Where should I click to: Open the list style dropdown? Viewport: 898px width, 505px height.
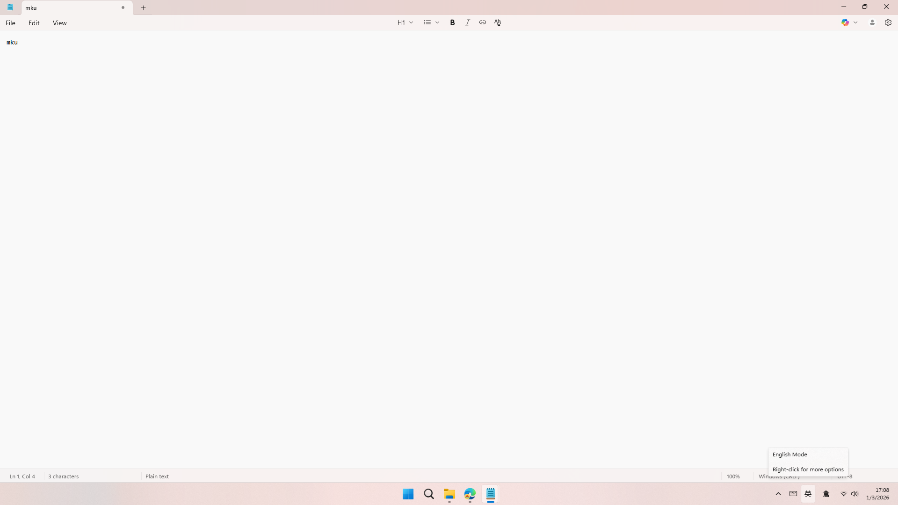pos(431,22)
